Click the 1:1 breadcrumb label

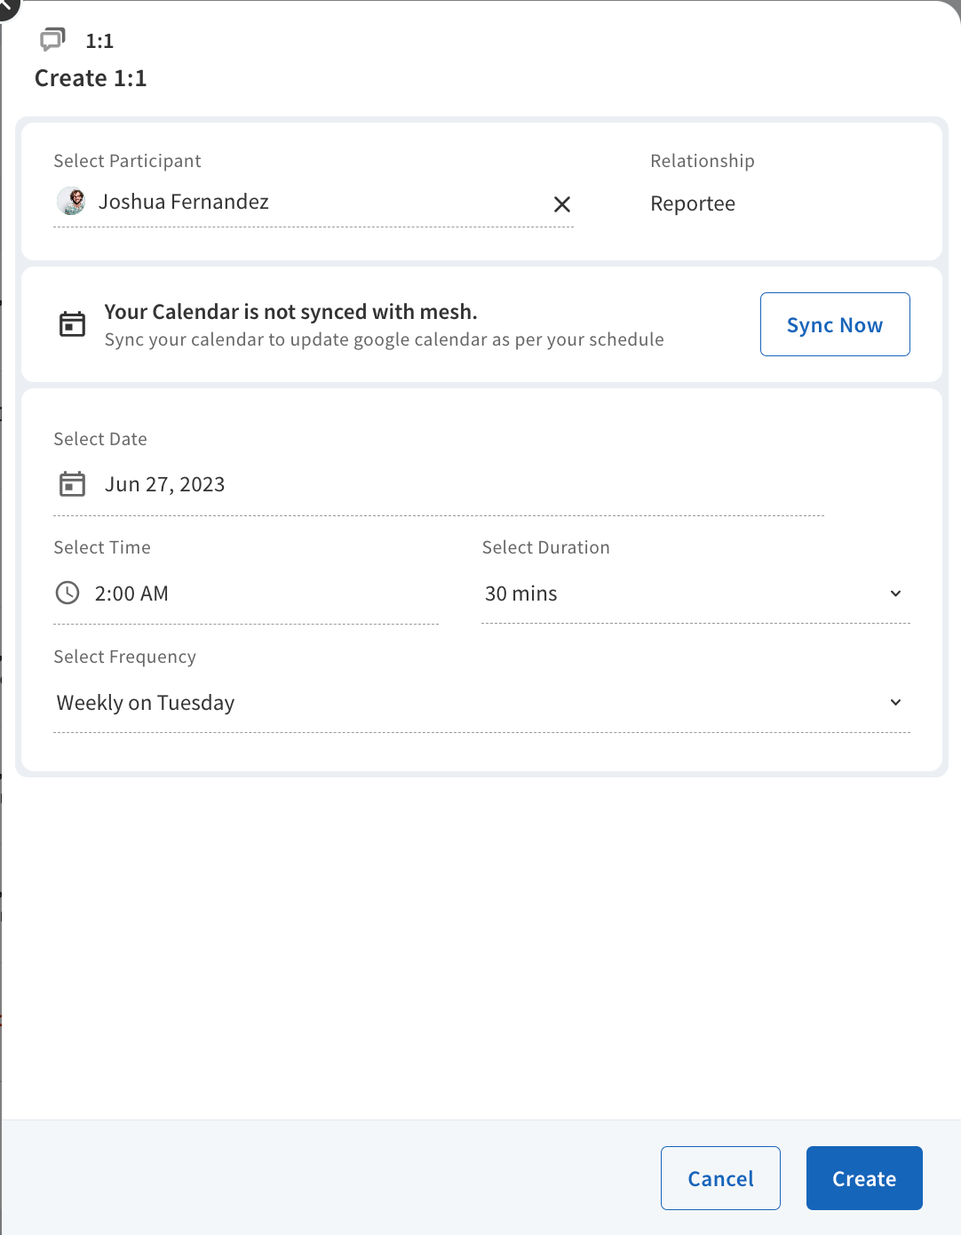[x=99, y=41]
